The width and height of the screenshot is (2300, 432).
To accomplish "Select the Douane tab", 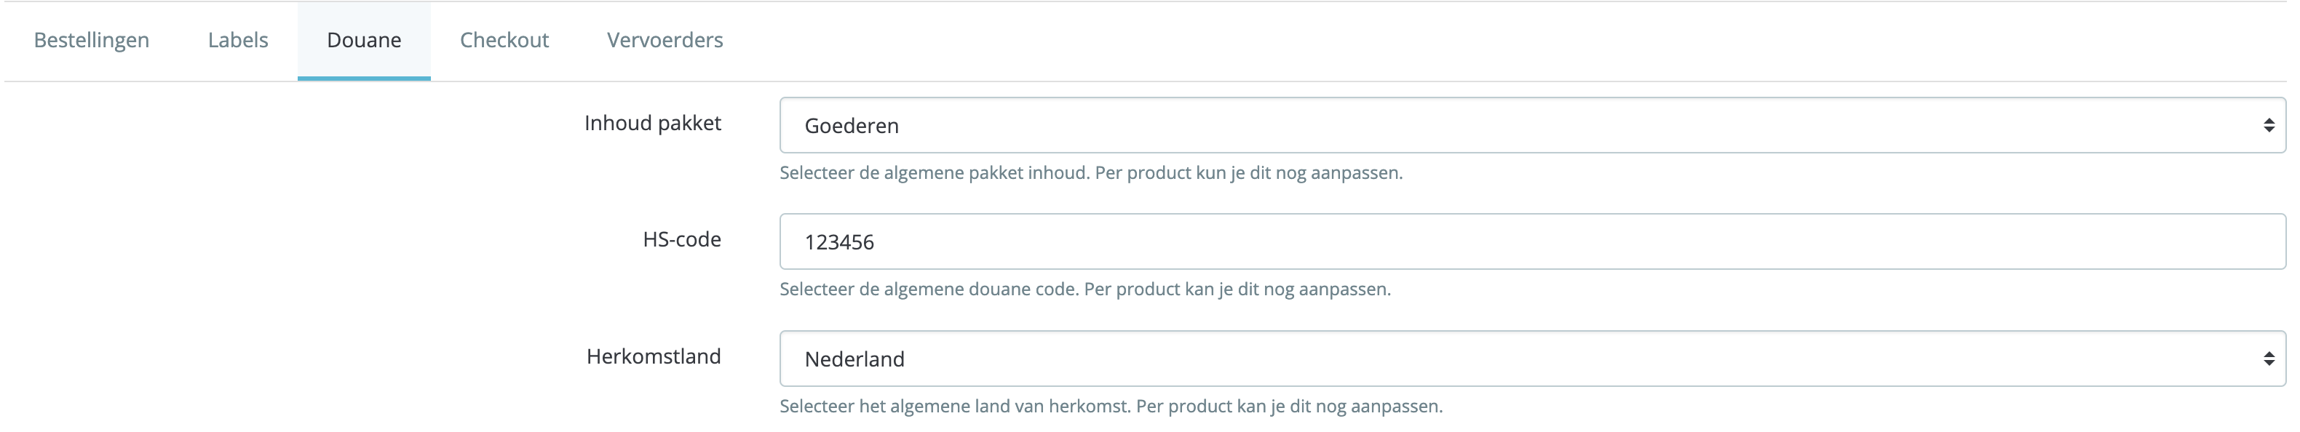I will point(364,39).
